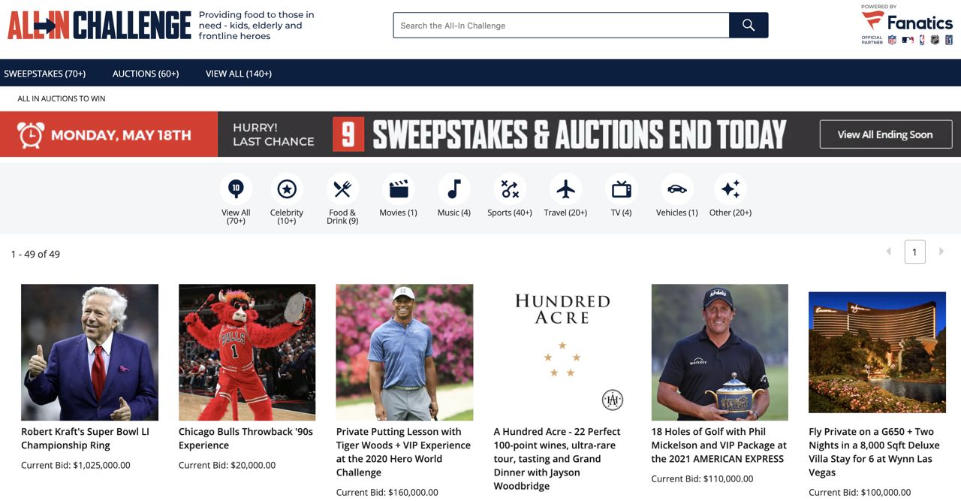961x501 pixels.
Task: Select the View All (70+) pin icon
Action: pos(236,189)
